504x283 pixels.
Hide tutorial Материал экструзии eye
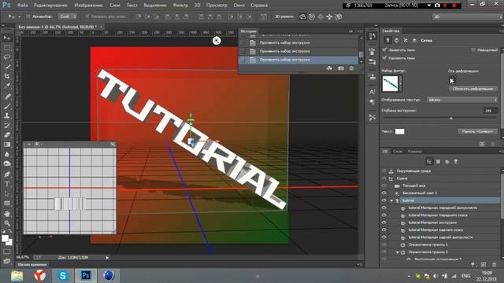(384, 222)
